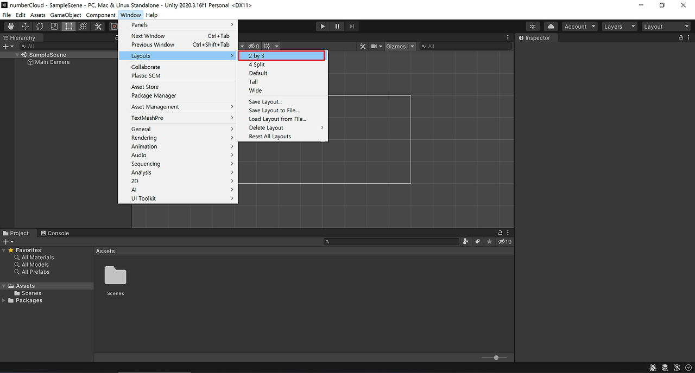Toggle hidden objects visibility in scene
Image resolution: width=695 pixels, height=373 pixels.
tap(254, 47)
